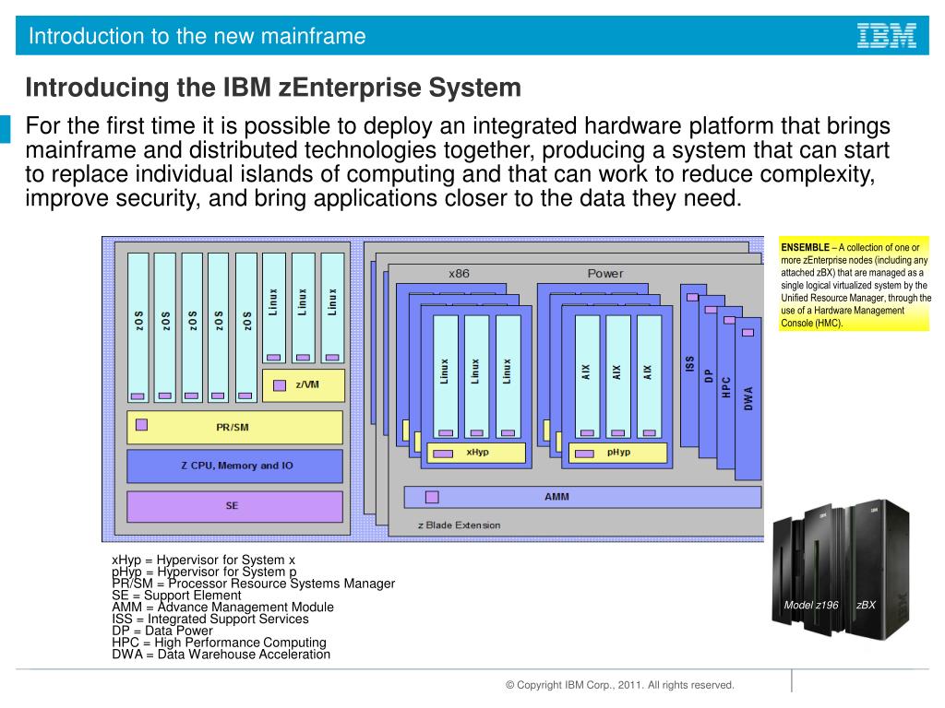Click the 'z Blade Extension' label
945x708 pixels.
click(460, 525)
